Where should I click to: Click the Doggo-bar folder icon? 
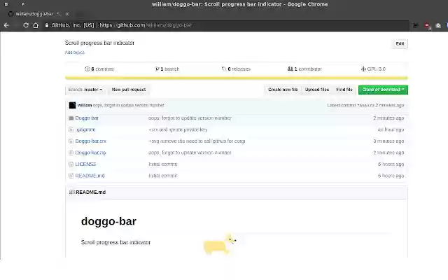pyautogui.click(x=71, y=118)
